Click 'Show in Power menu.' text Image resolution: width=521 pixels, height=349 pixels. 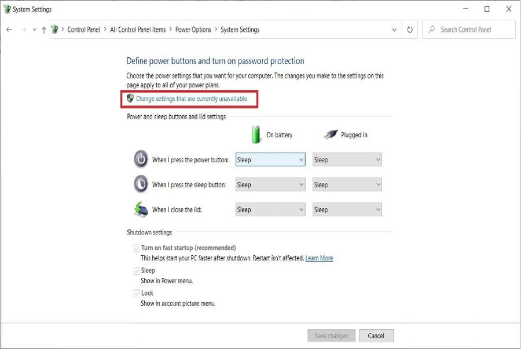coord(167,281)
